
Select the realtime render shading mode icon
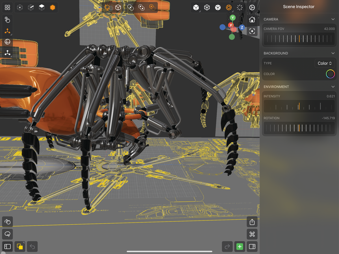(229, 8)
